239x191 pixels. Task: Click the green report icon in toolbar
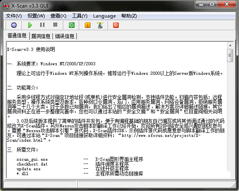[71, 25]
